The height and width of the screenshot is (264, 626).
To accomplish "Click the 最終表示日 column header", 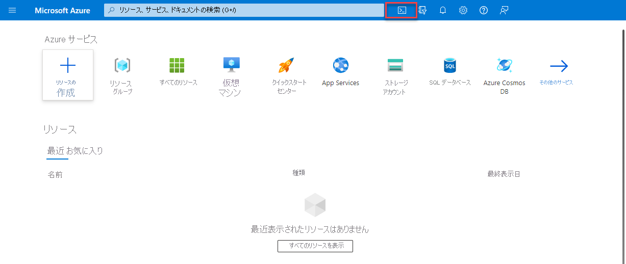I will pyautogui.click(x=504, y=174).
